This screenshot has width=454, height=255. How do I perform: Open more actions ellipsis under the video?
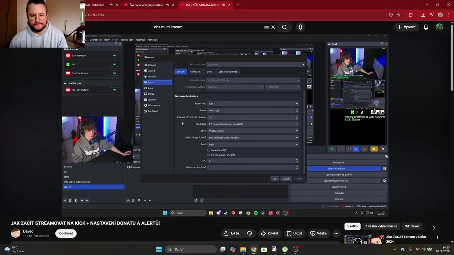(336, 233)
